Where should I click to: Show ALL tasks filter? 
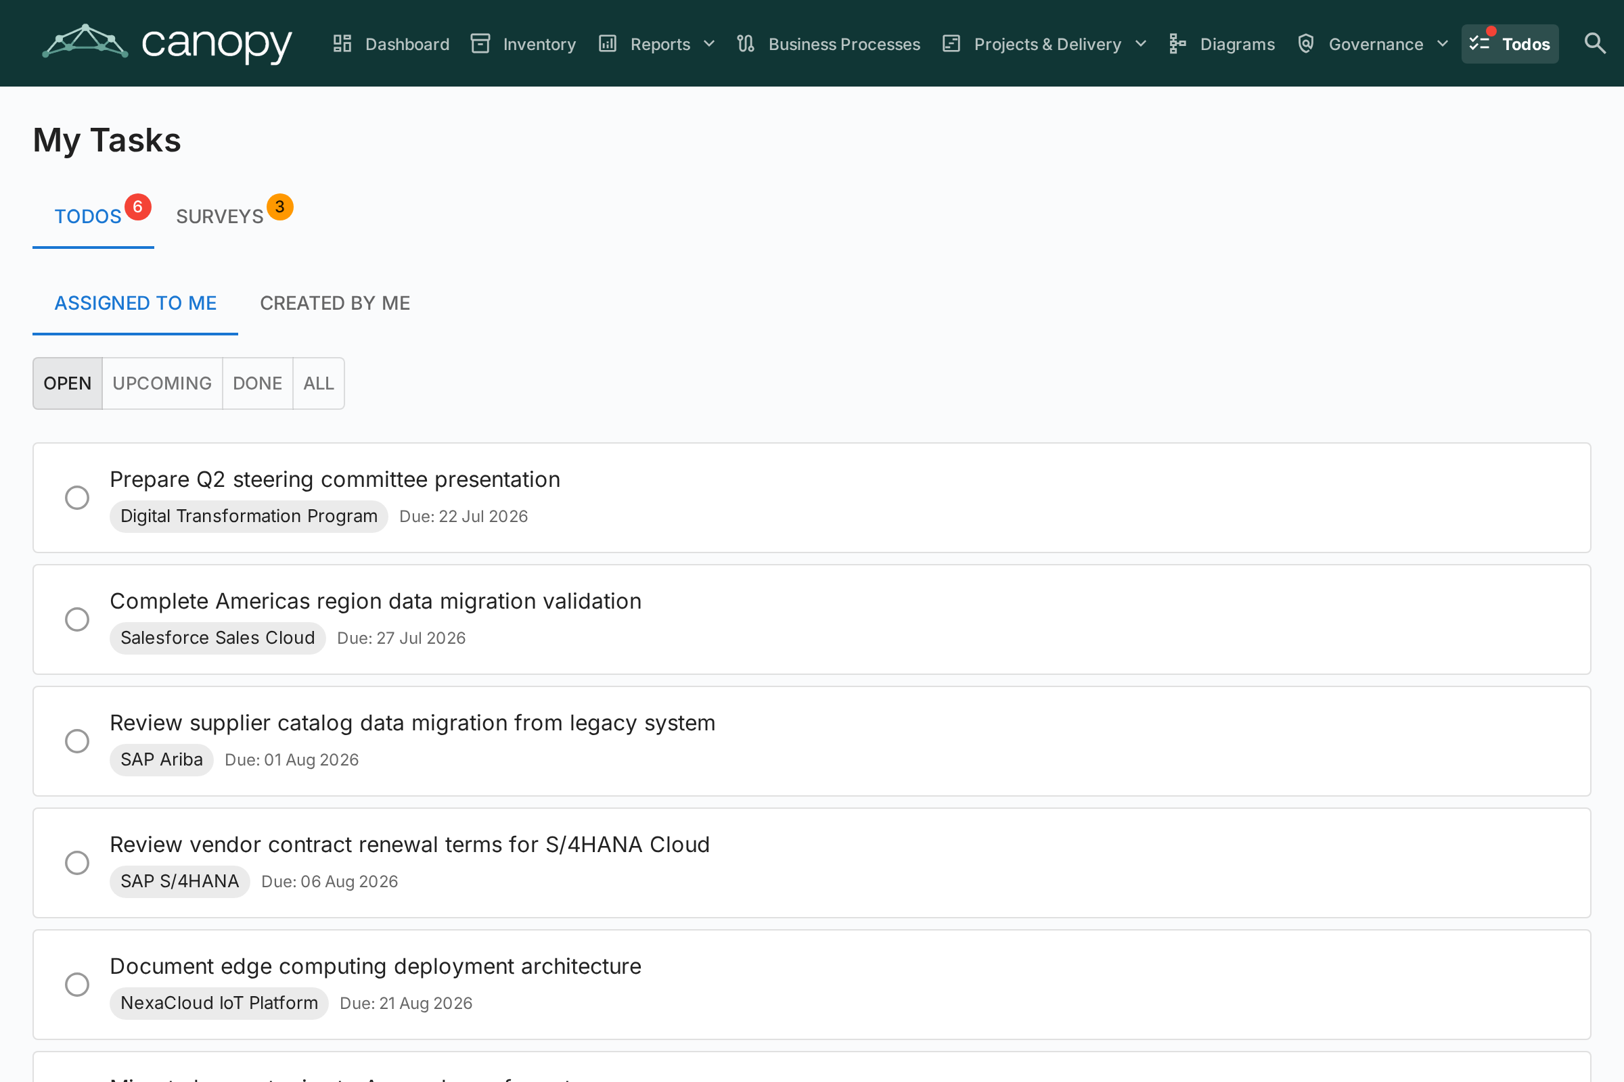coord(319,383)
